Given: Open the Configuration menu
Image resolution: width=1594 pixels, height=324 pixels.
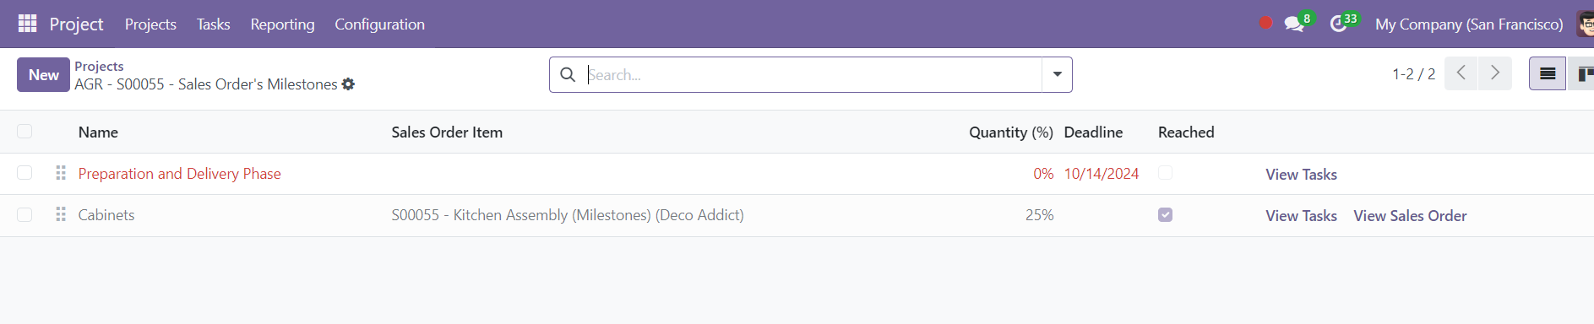Looking at the screenshot, I should tap(379, 24).
